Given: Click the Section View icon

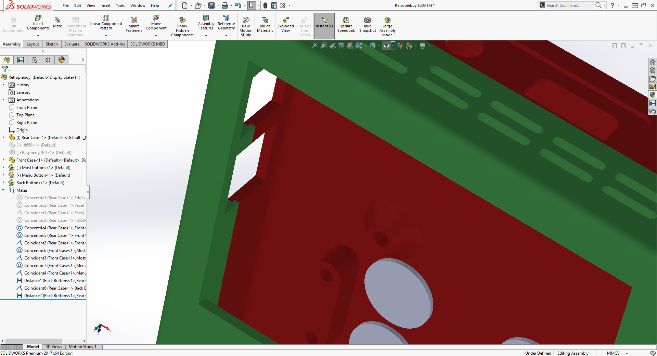Looking at the screenshot, I should 341,46.
